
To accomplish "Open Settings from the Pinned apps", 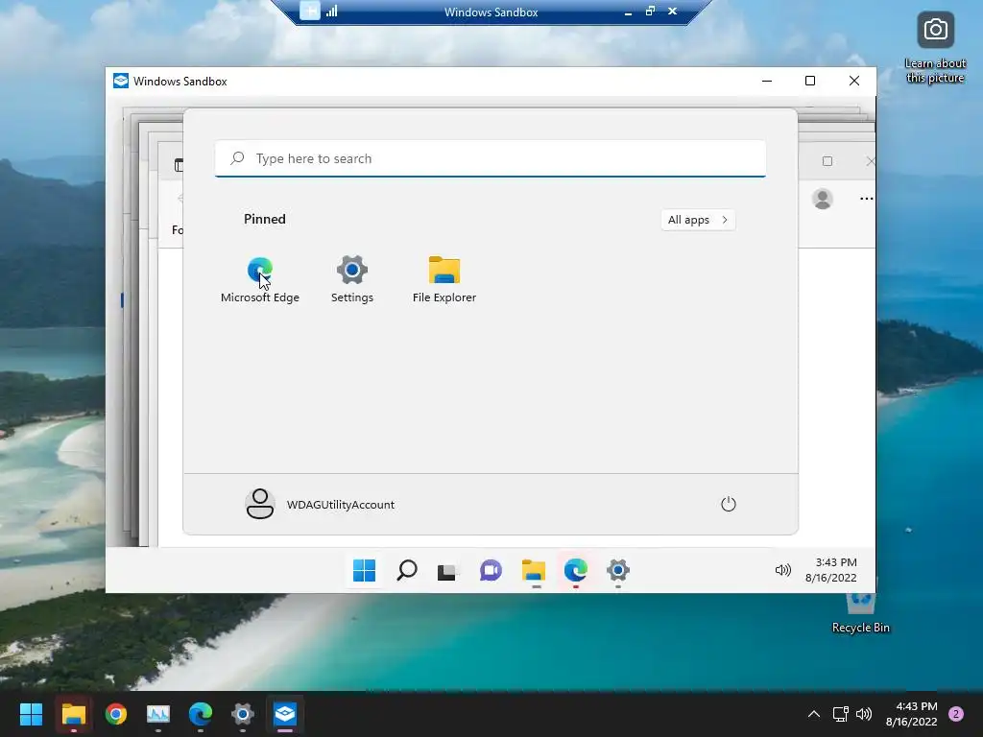I will point(351,279).
